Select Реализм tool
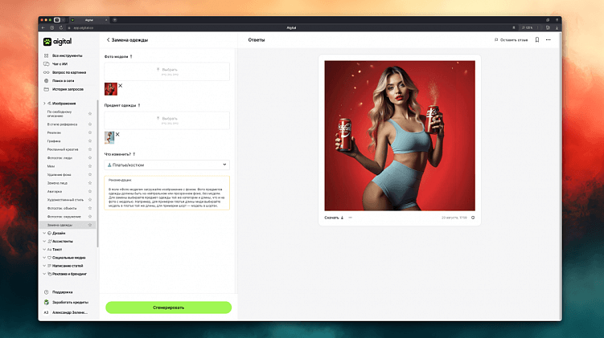The width and height of the screenshot is (604, 338). (54, 132)
